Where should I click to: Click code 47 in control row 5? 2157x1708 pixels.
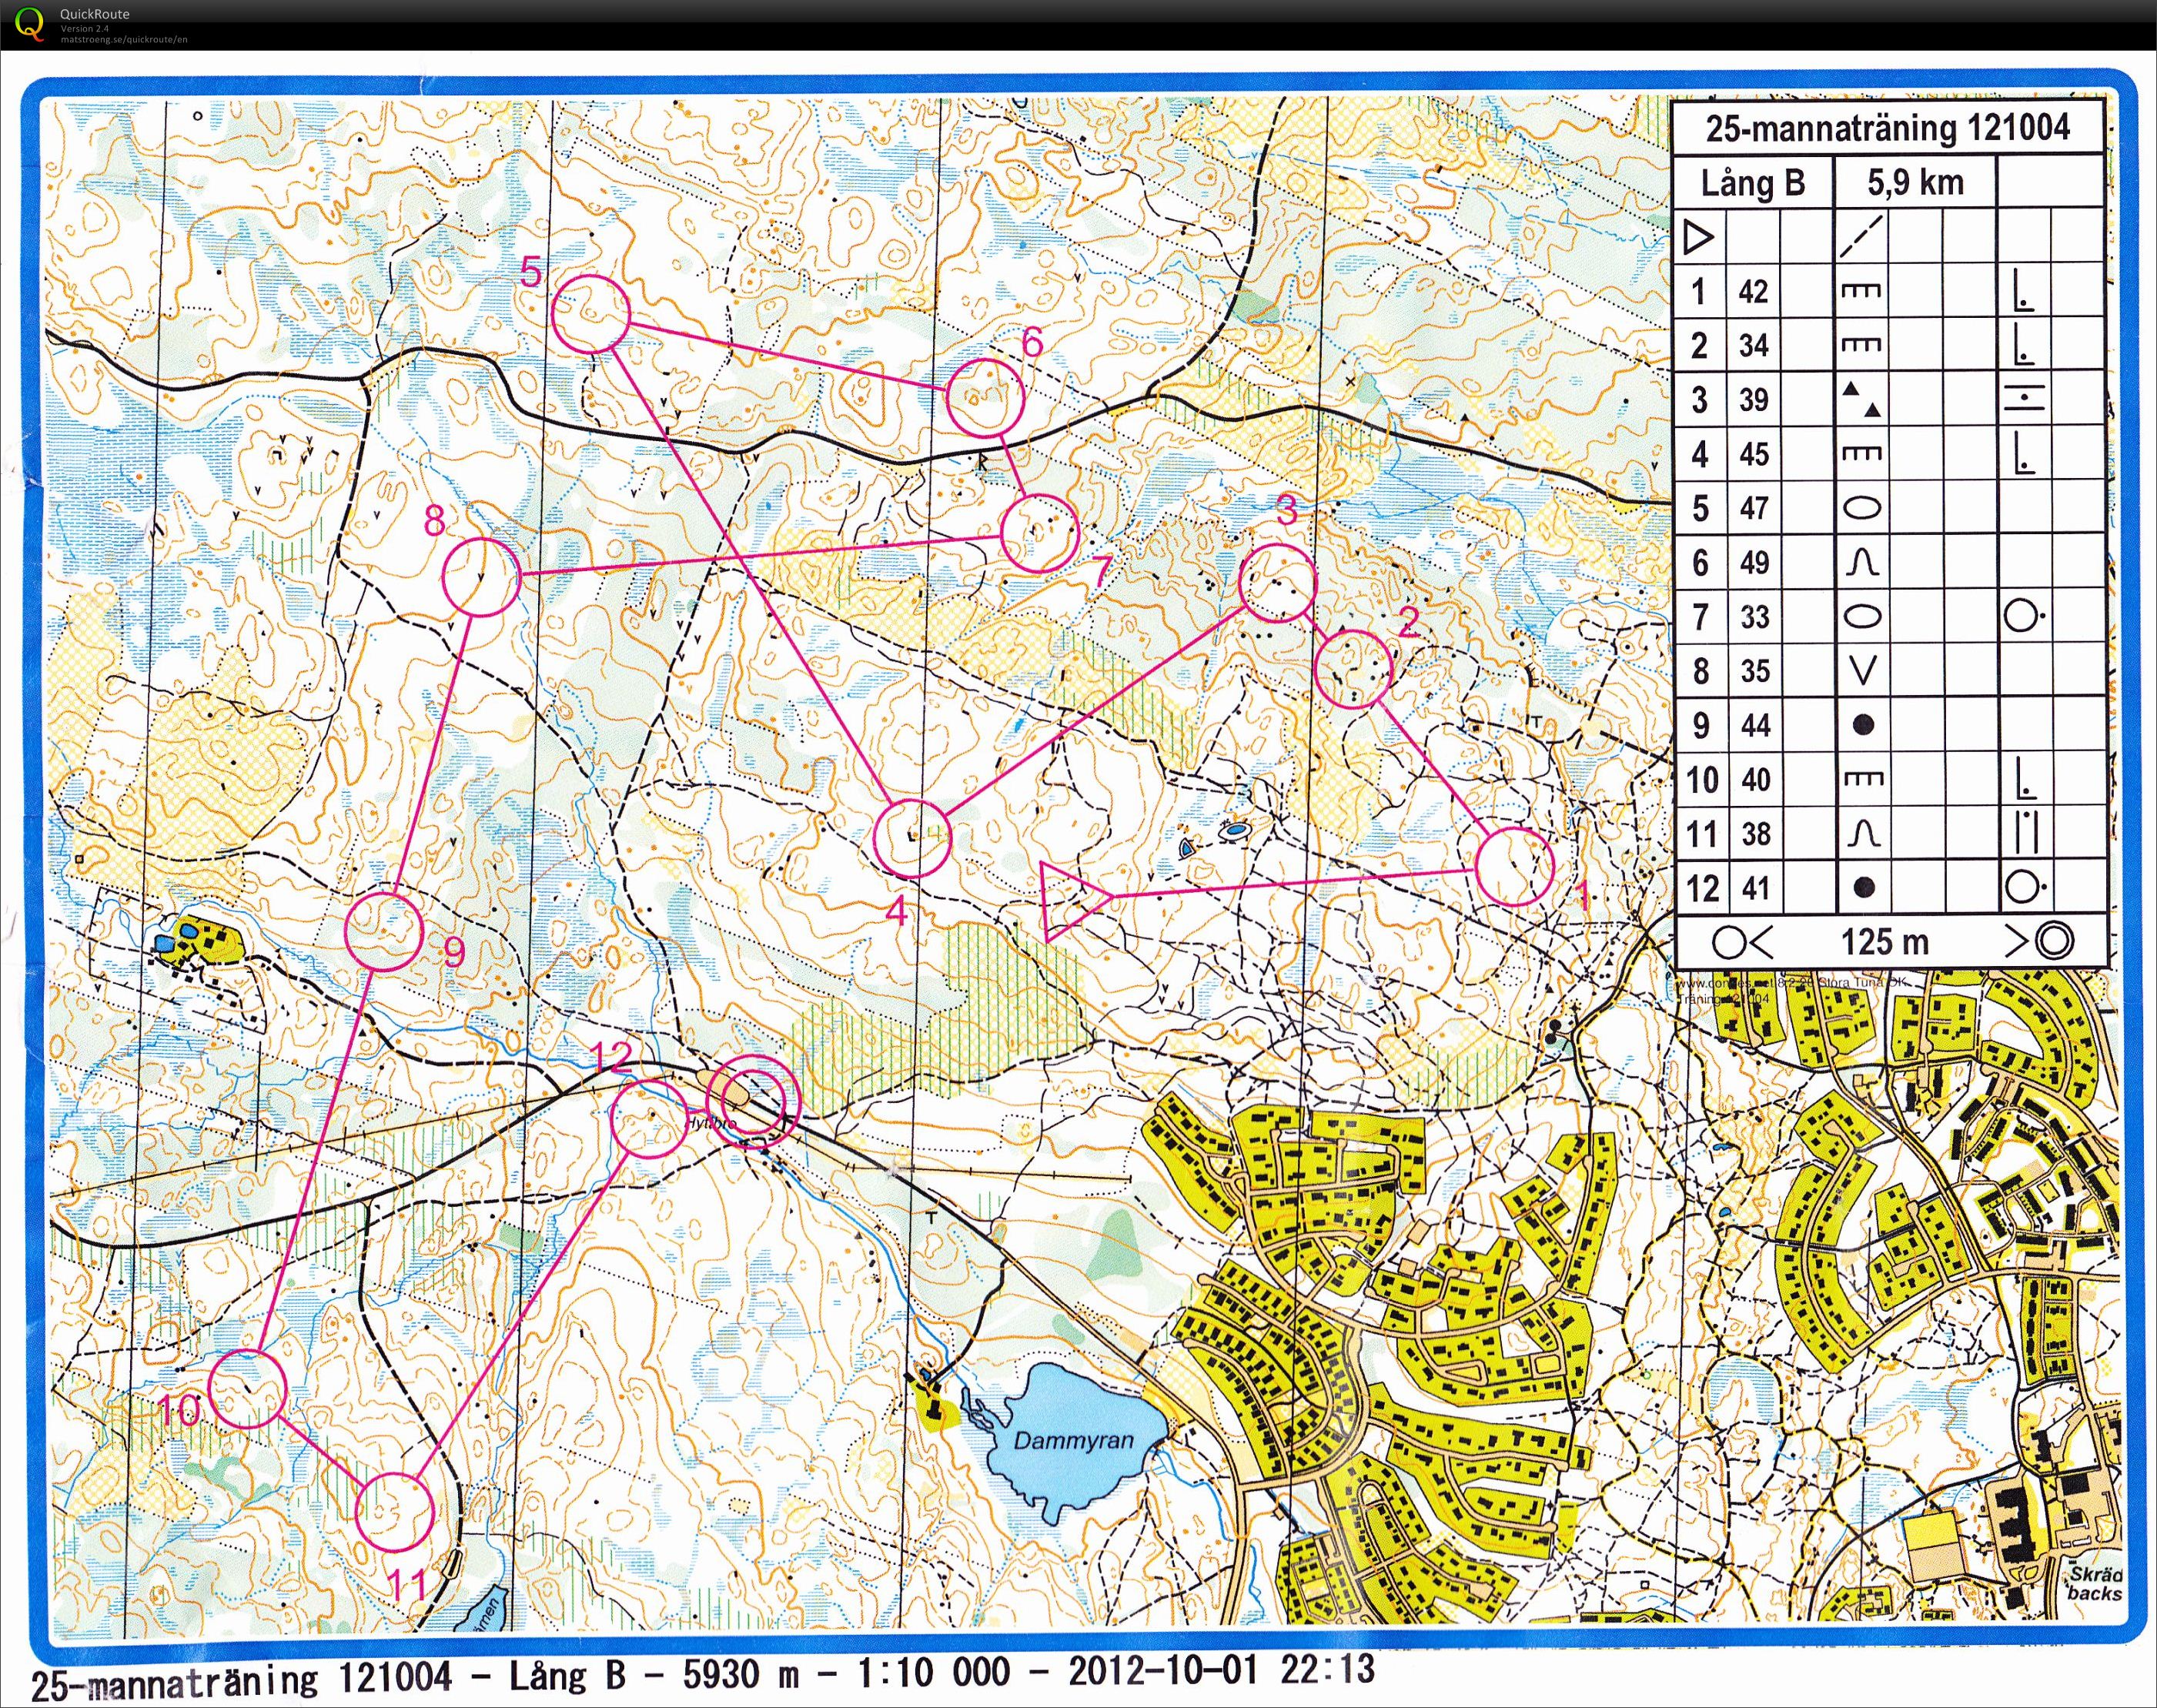[1753, 508]
